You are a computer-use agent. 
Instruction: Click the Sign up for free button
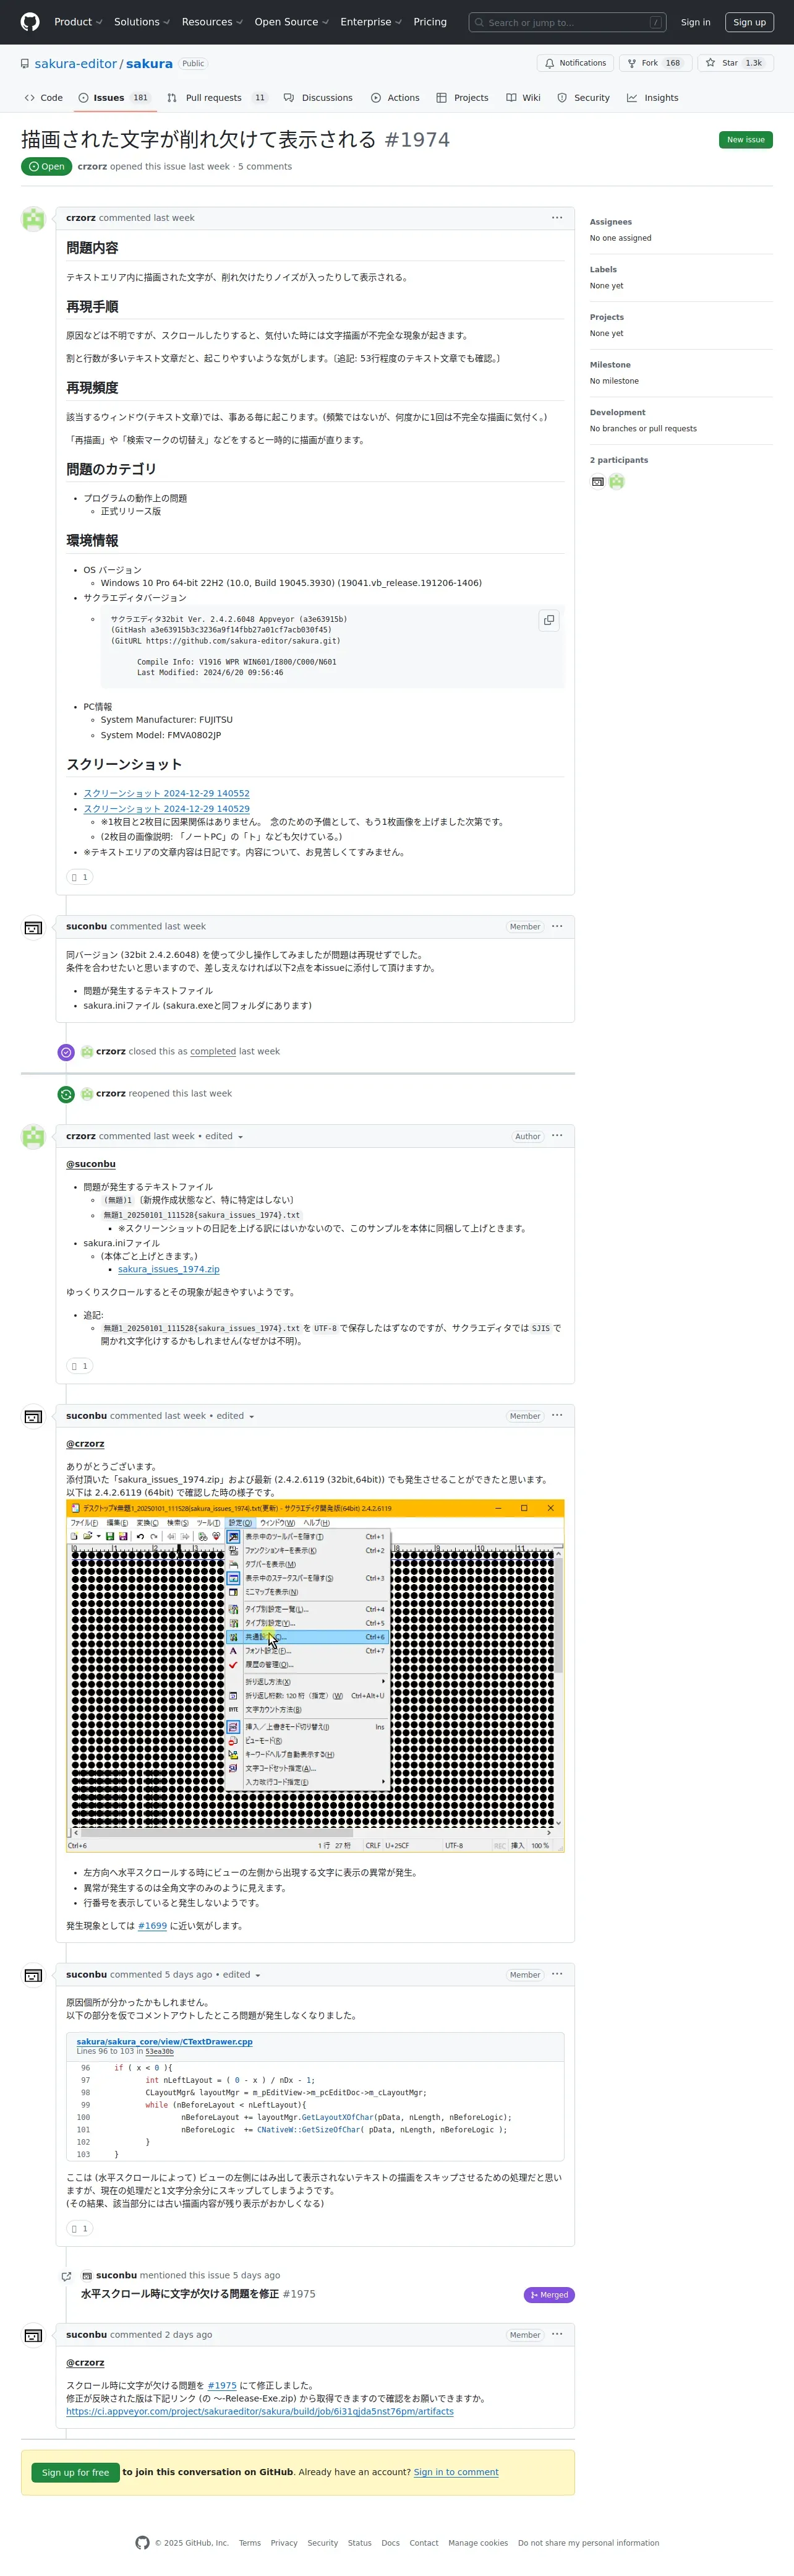click(75, 2473)
